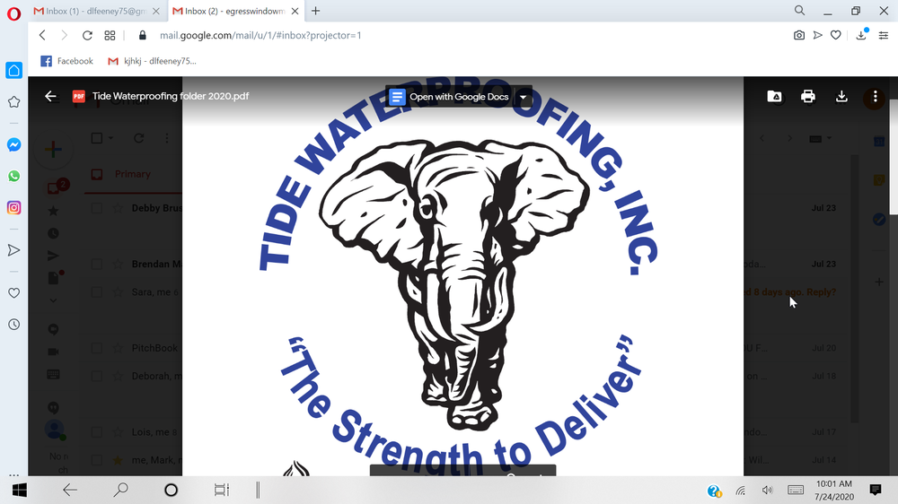Print the Tide Waterproofing PDF
This screenshot has height=504, width=898.
coord(807,96)
